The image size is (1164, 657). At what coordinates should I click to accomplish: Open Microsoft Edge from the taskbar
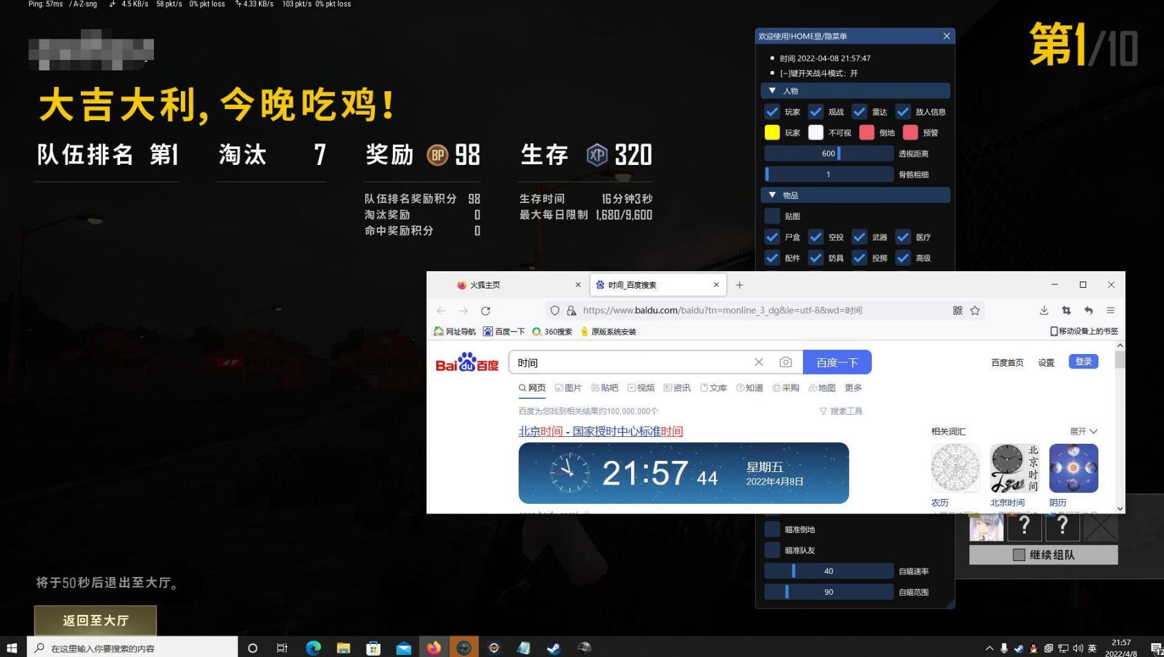[x=313, y=647]
